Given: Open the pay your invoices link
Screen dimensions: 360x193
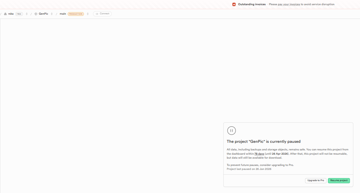Looking at the screenshot, I should pos(289,4).
